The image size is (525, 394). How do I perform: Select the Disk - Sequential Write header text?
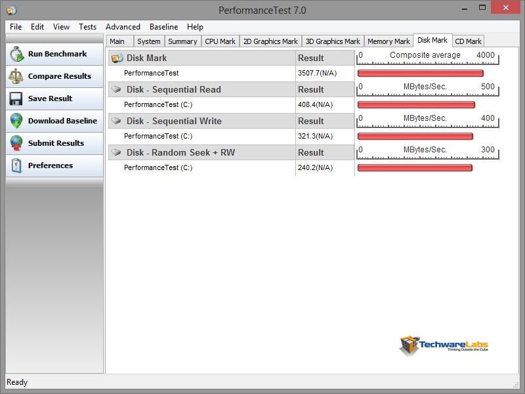(x=174, y=121)
